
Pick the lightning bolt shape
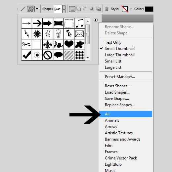[x=26, y=34]
